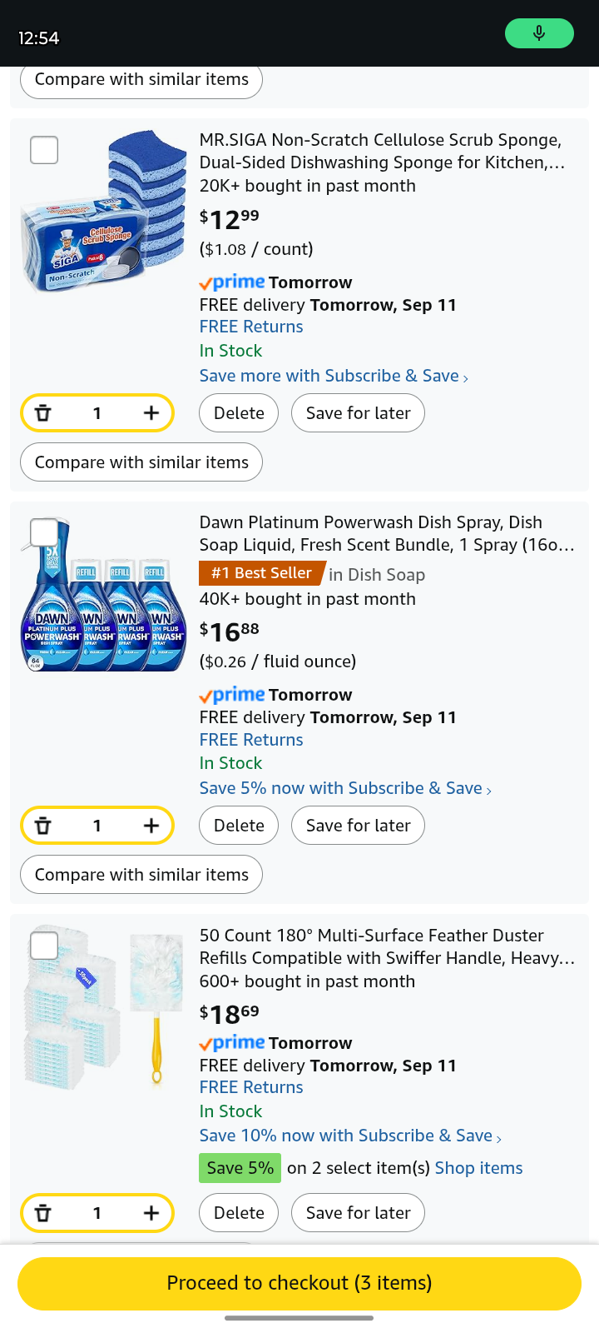Select the Feather Duster Refills checkbox
This screenshot has width=599, height=1333.
[x=44, y=946]
